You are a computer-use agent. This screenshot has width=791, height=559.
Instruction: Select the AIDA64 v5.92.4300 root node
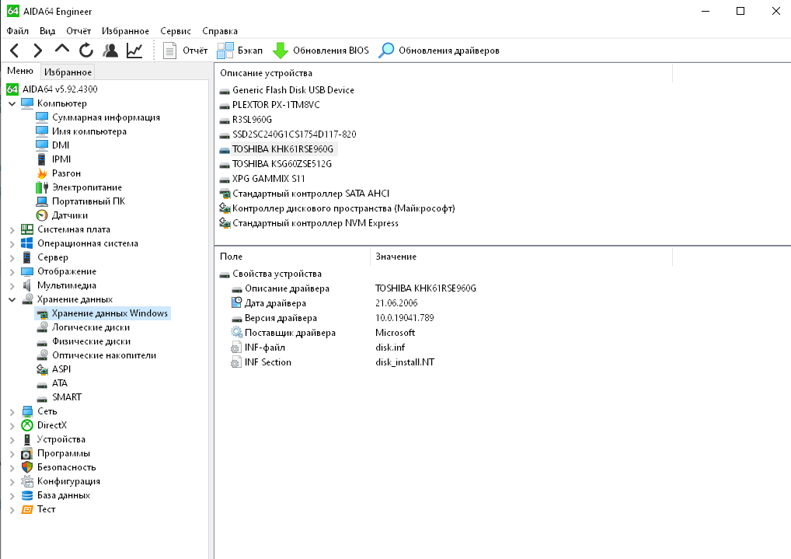click(x=60, y=89)
